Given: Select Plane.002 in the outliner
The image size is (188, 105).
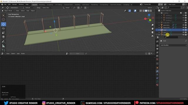Looking at the screenshot, I should (x=166, y=27).
